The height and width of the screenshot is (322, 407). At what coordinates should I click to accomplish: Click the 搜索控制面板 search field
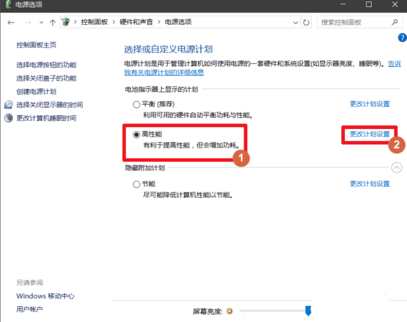pyautogui.click(x=352, y=22)
